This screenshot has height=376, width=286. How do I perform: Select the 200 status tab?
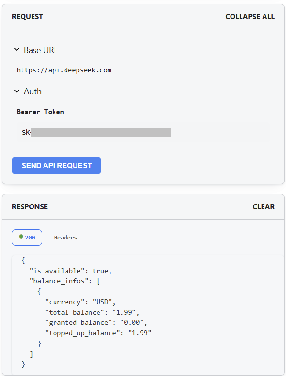(27, 238)
